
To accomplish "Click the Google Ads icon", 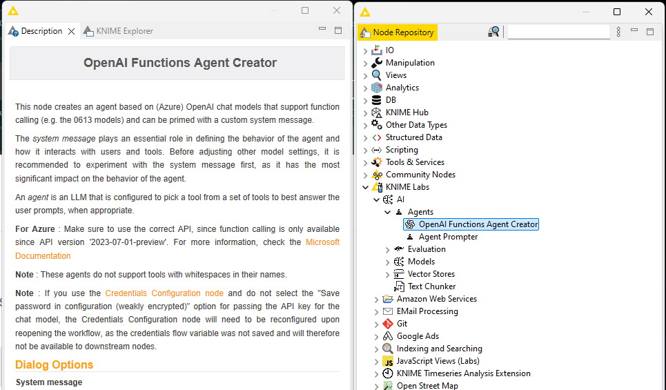I will [388, 336].
